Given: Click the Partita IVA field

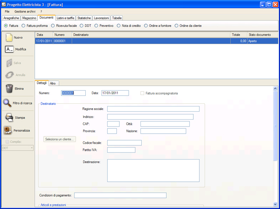Looking at the screenshot, I should pyautogui.click(x=121, y=150).
